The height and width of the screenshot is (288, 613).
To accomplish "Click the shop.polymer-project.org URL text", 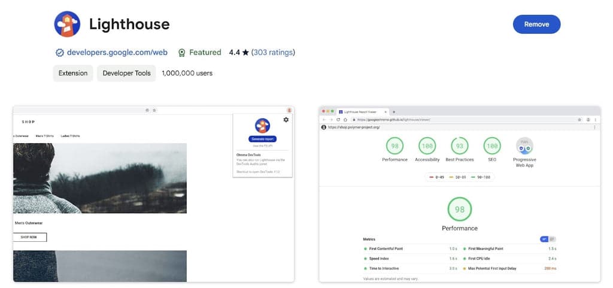I will [x=354, y=128].
